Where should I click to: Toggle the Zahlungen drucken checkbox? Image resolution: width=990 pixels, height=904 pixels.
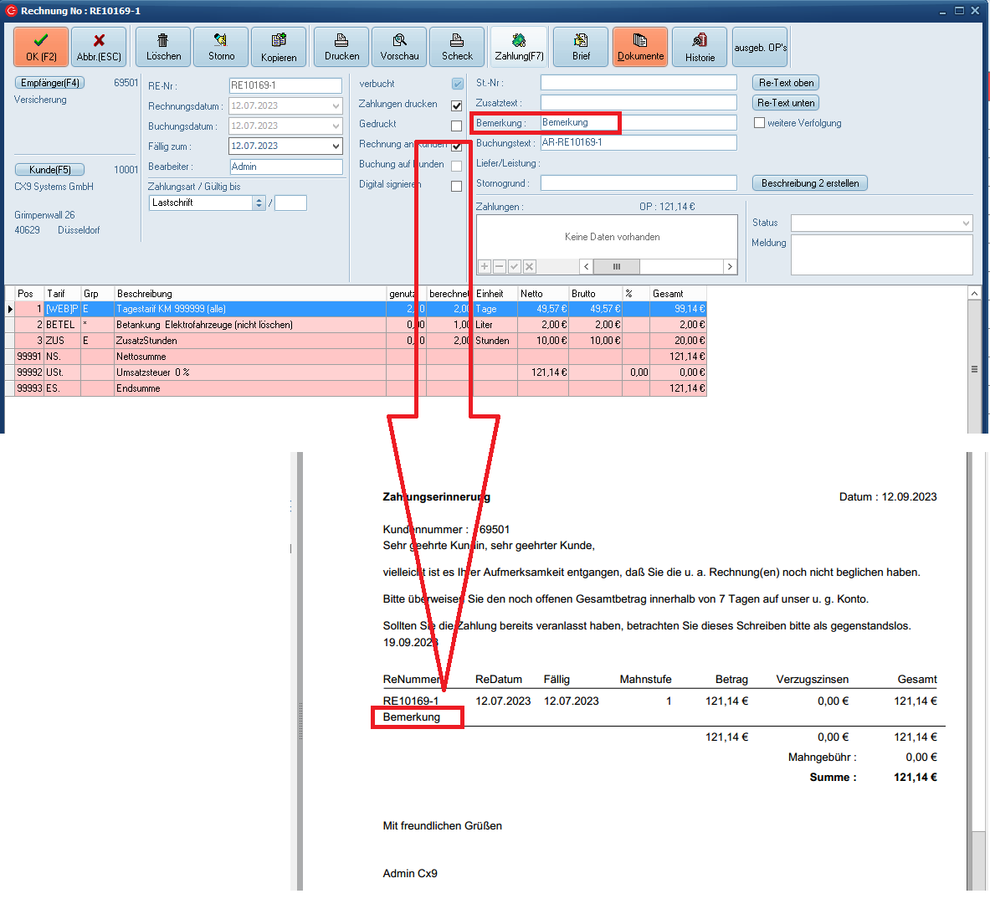point(457,105)
